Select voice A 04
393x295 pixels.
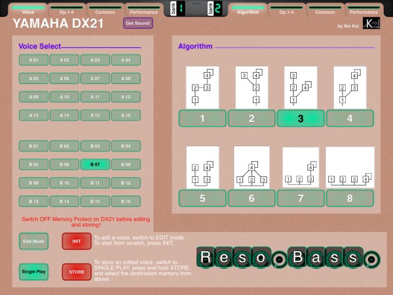[x=126, y=60]
